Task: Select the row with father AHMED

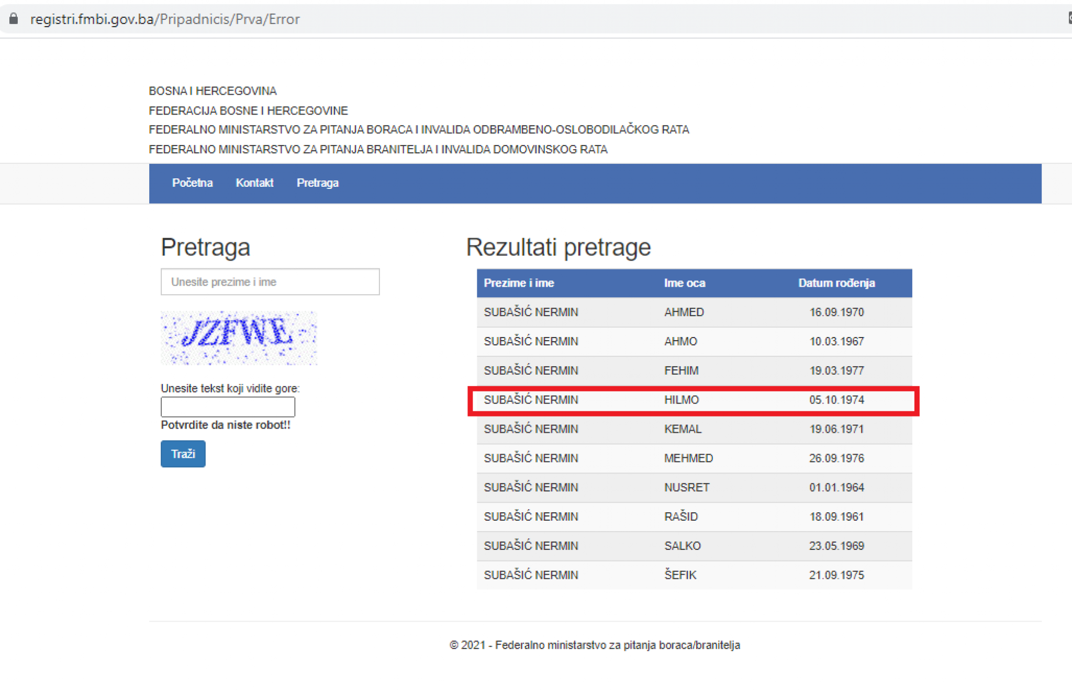Action: click(694, 312)
